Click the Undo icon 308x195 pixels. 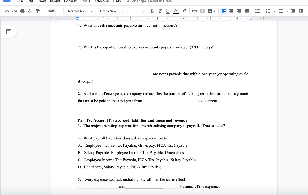(6, 11)
